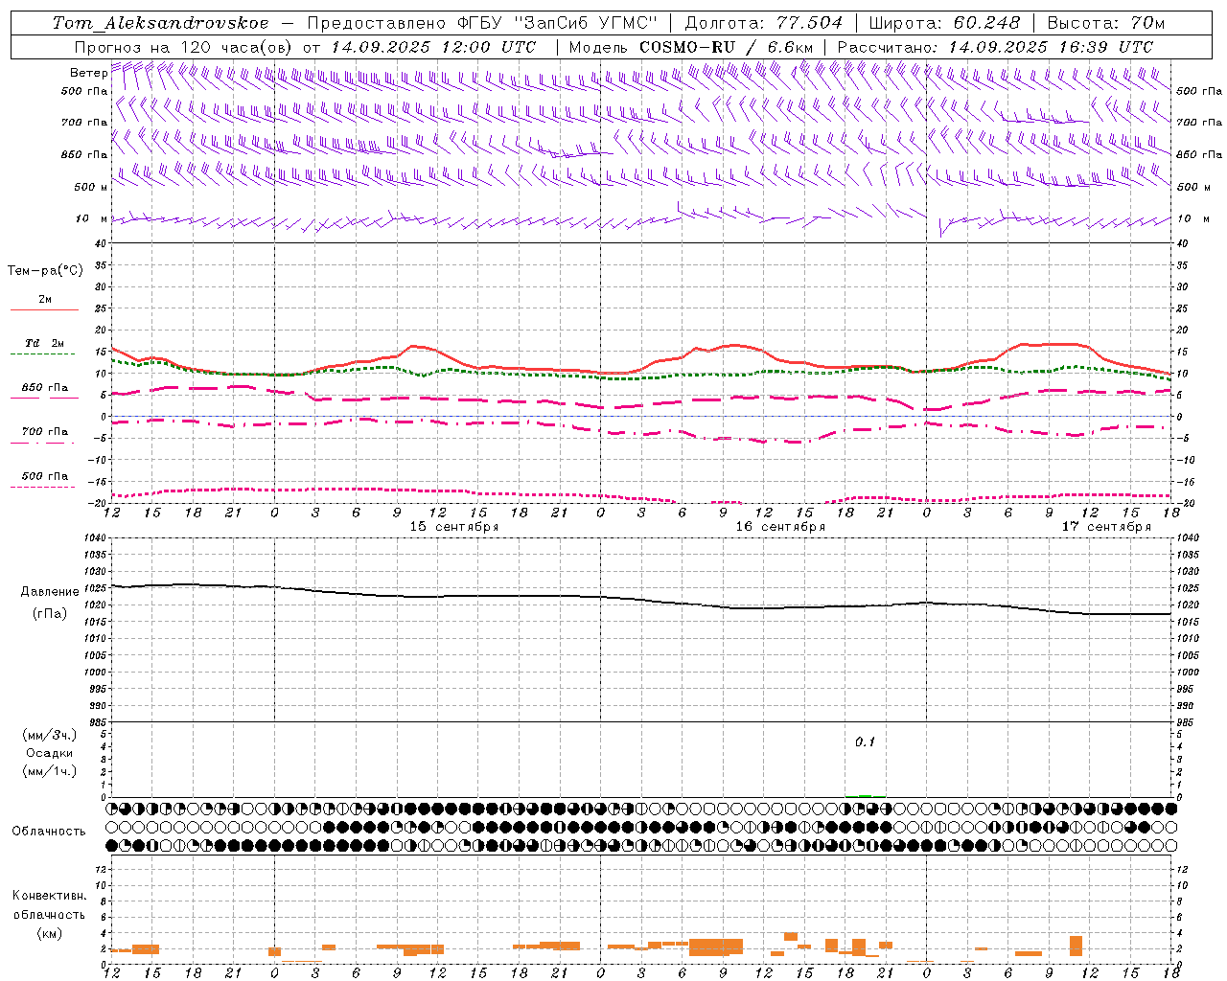Click the station name Tom_Aleksandrovskoe in the header

point(161,23)
